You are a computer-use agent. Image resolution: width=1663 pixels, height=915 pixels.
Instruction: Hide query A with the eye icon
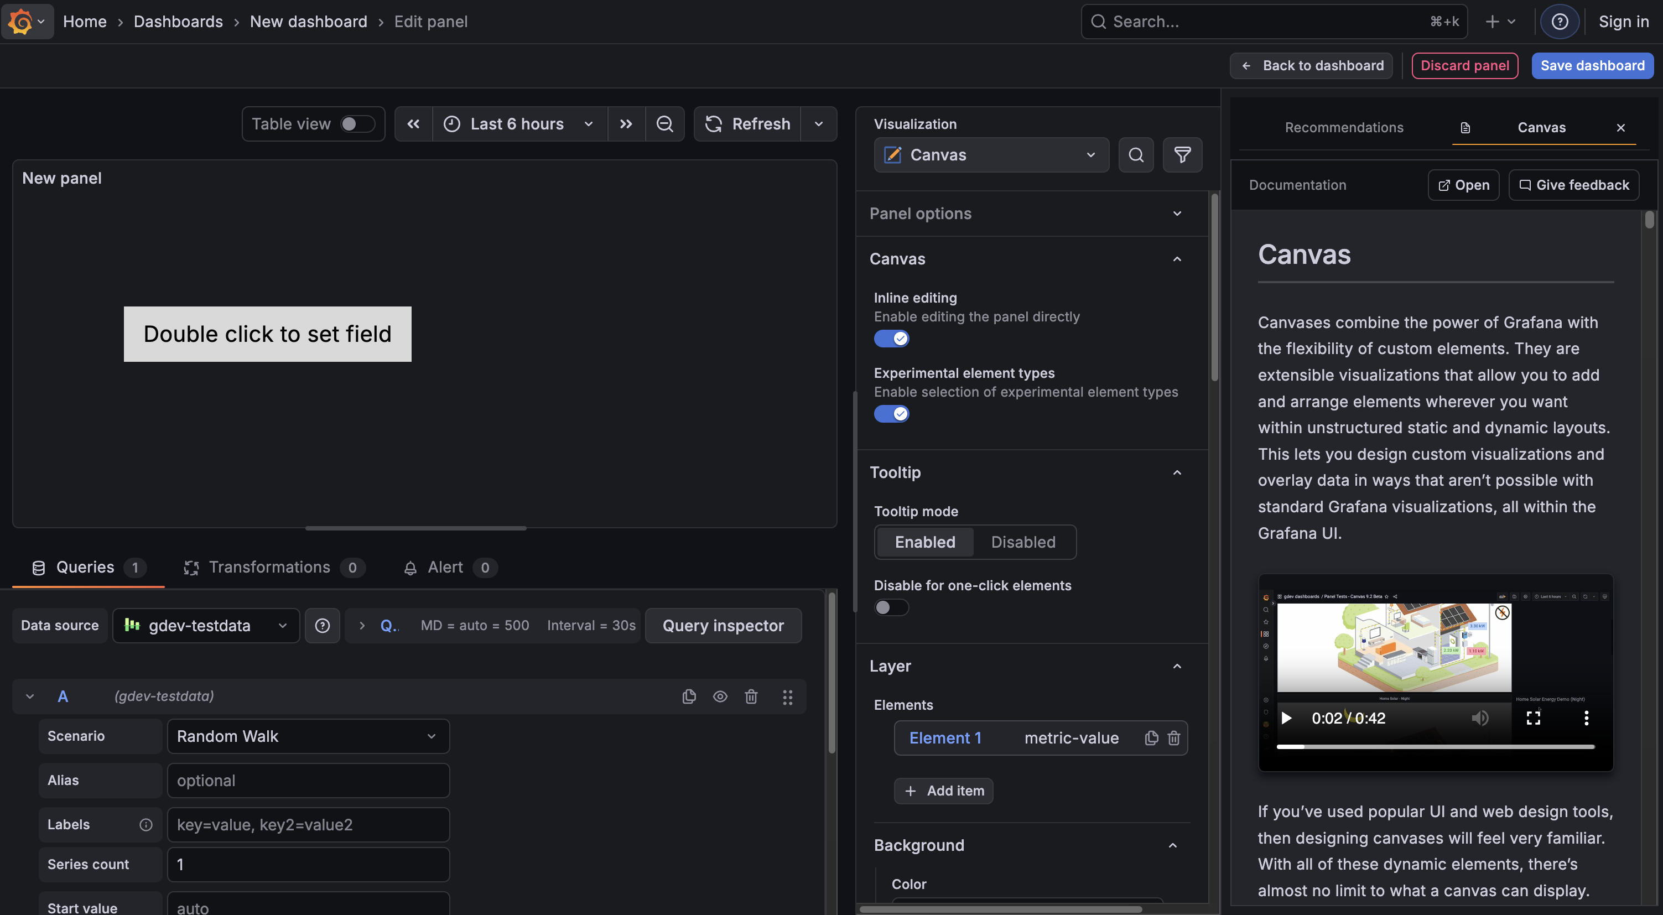click(x=720, y=696)
